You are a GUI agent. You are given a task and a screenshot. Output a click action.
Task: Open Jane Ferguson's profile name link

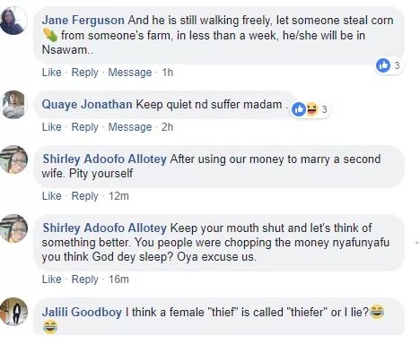pyautogui.click(x=83, y=21)
